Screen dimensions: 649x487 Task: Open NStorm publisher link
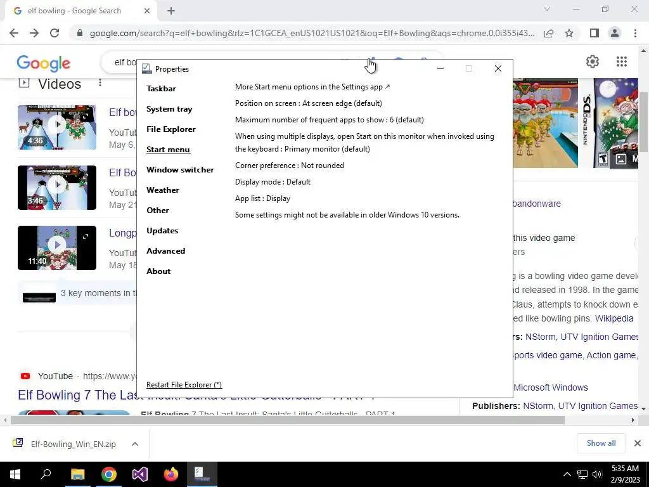[539, 406]
